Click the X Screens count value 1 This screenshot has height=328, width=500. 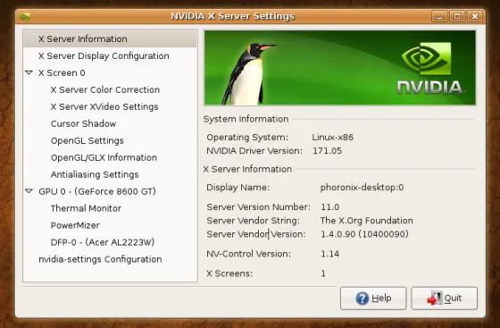323,273
